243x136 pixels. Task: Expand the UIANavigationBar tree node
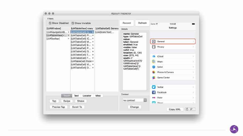coord(69,32)
